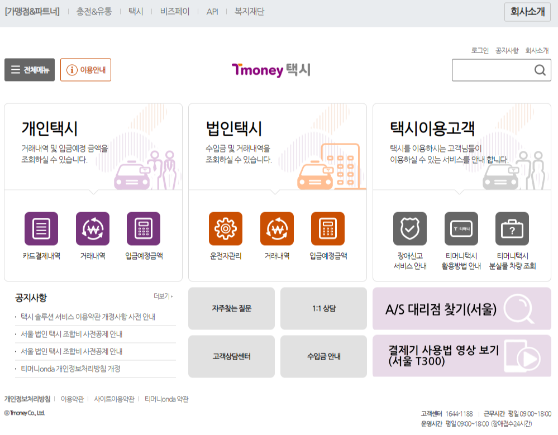
Task: Click the 로그인 link
Action: 480,50
